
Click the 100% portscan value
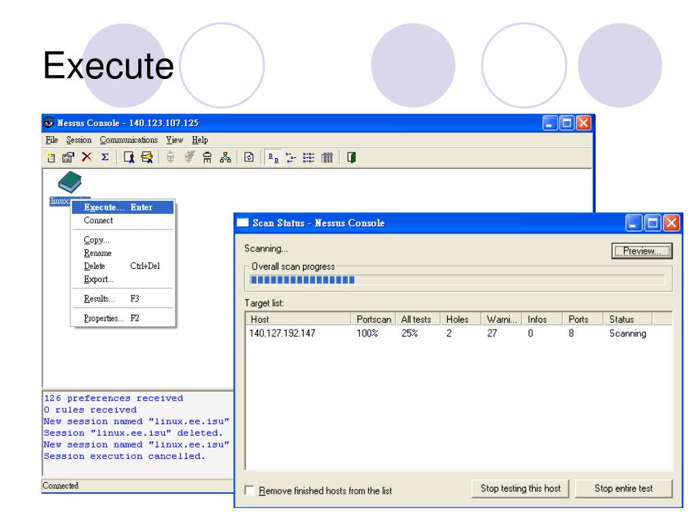[x=367, y=333]
